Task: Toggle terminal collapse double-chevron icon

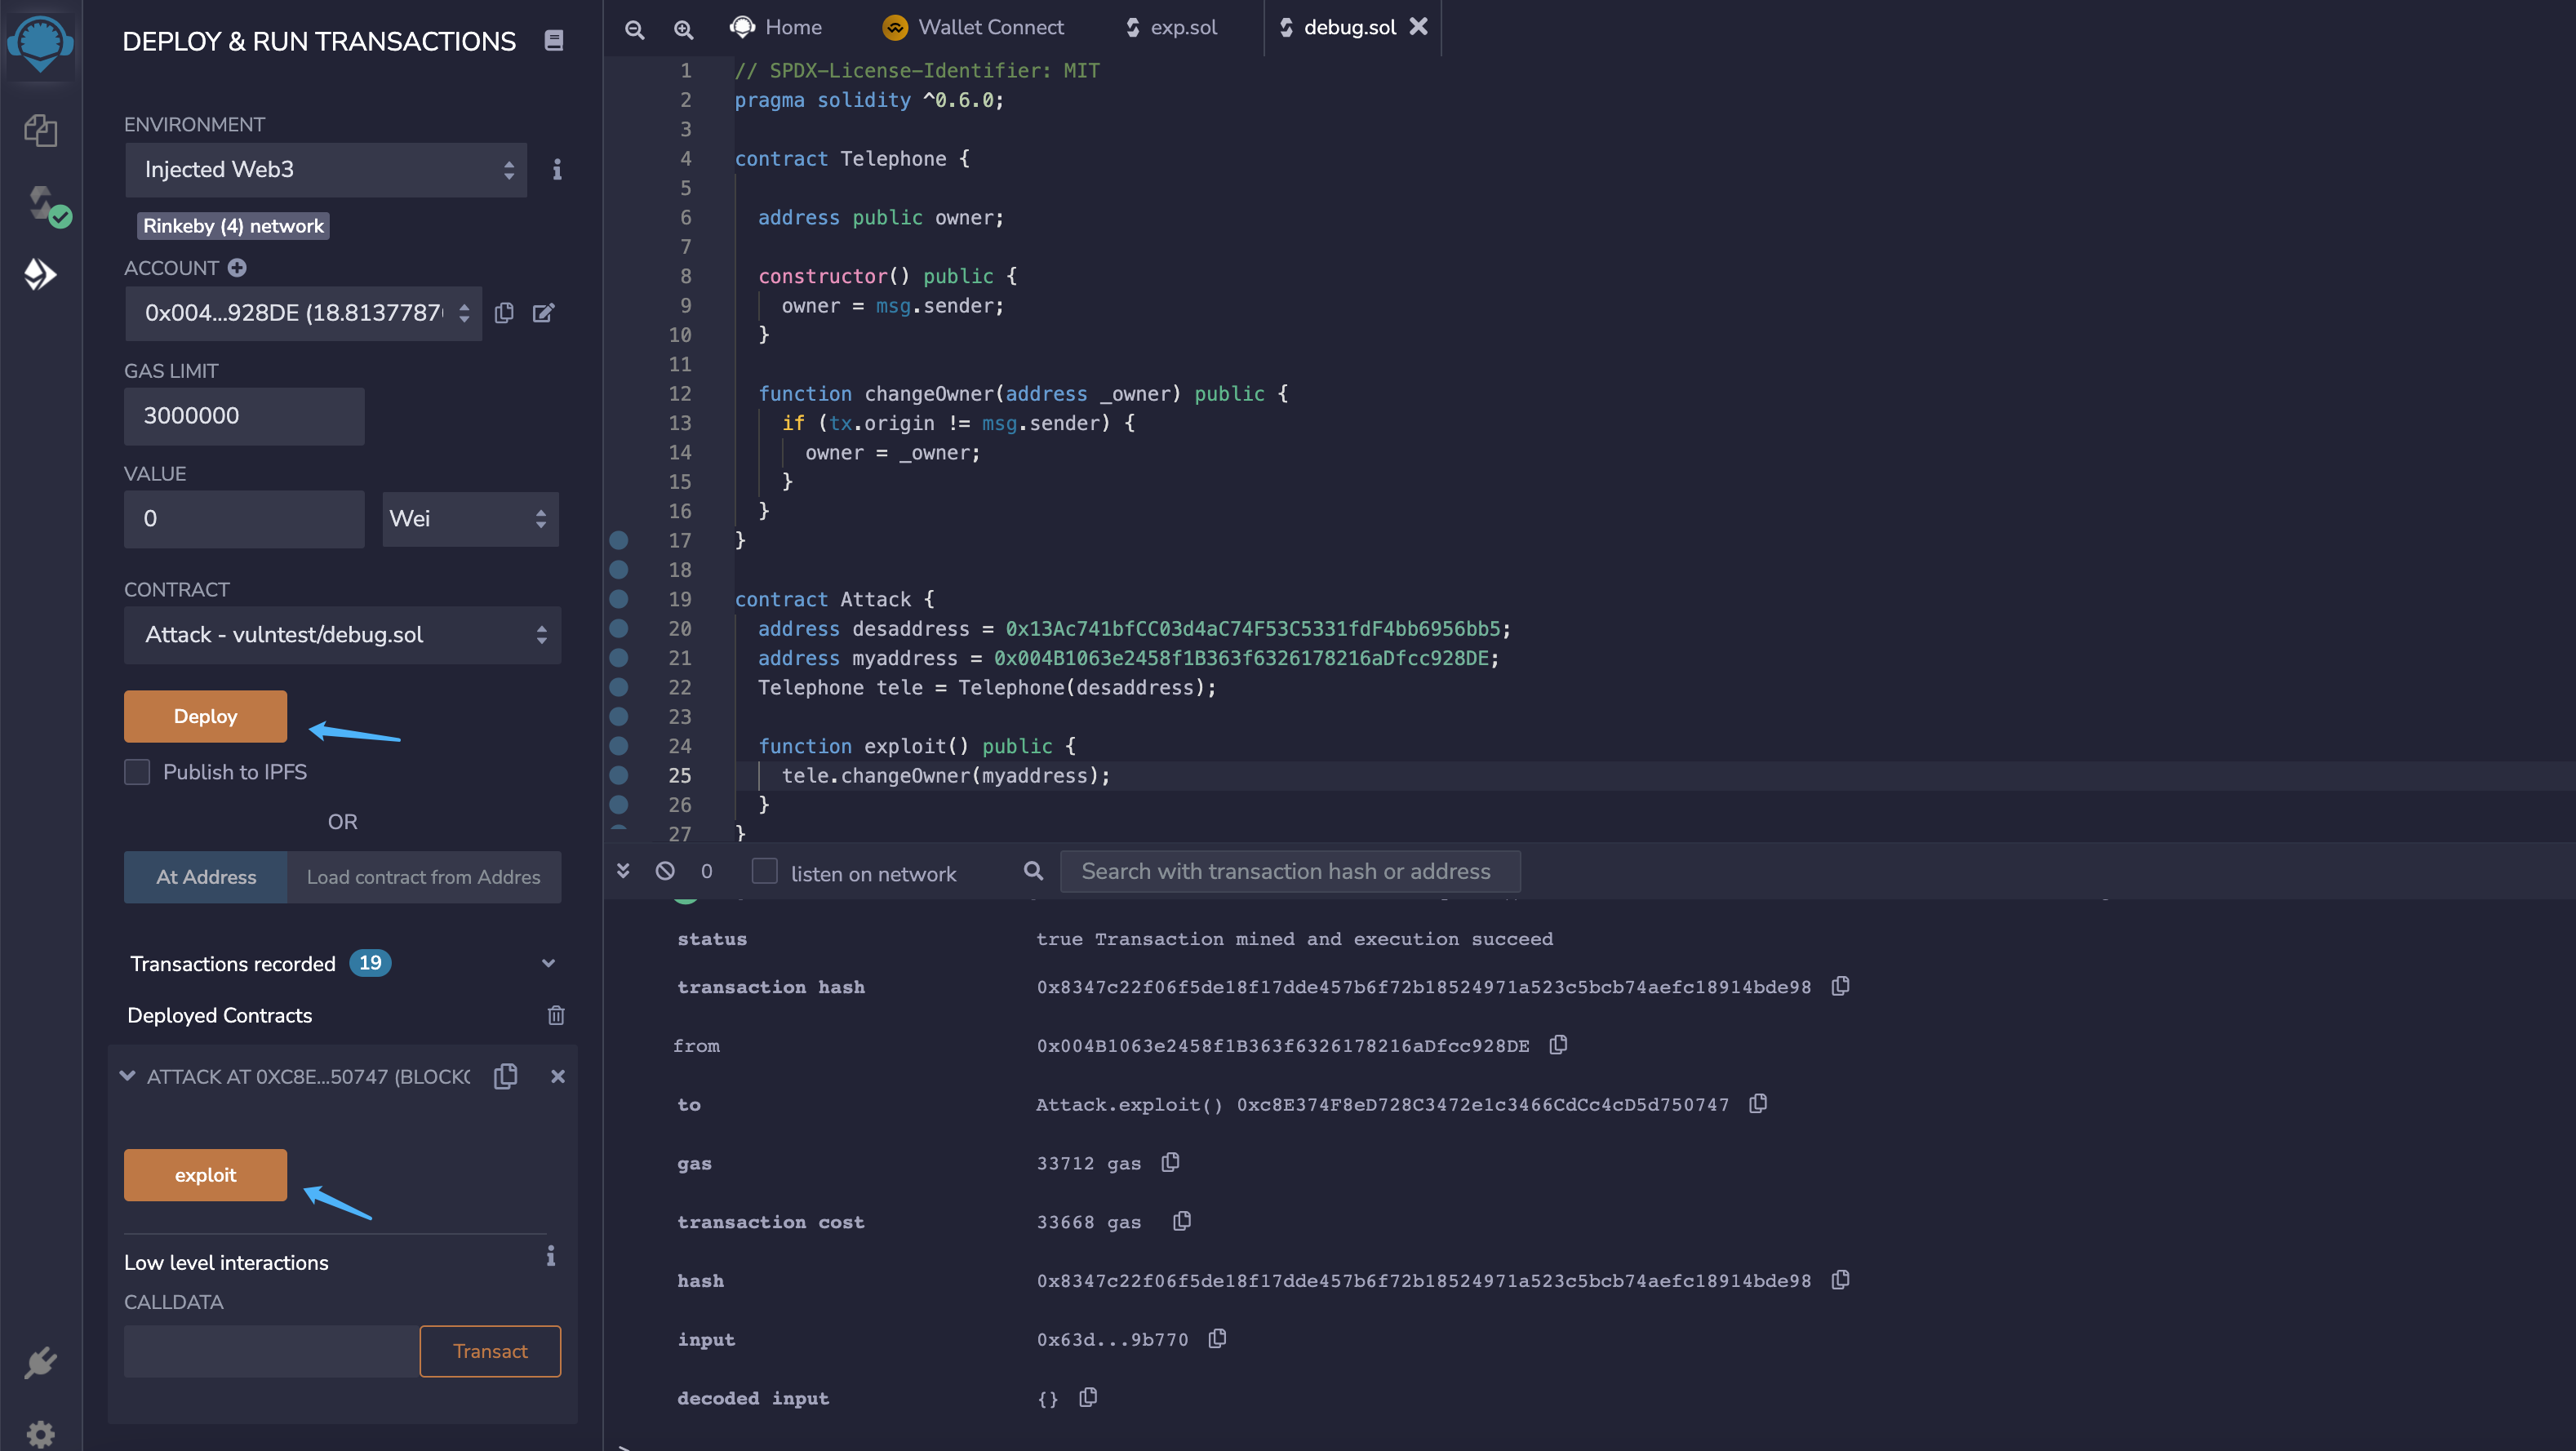Action: coord(623,870)
